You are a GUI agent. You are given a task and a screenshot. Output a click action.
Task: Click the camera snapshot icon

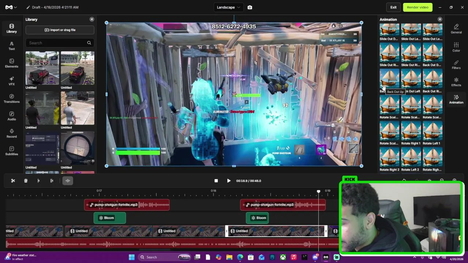[x=250, y=7]
